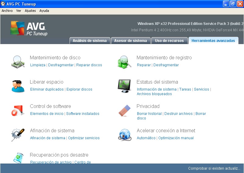Switch to the Asesor de sistema tab
This screenshot has height=173, width=244.
[x=131, y=40]
